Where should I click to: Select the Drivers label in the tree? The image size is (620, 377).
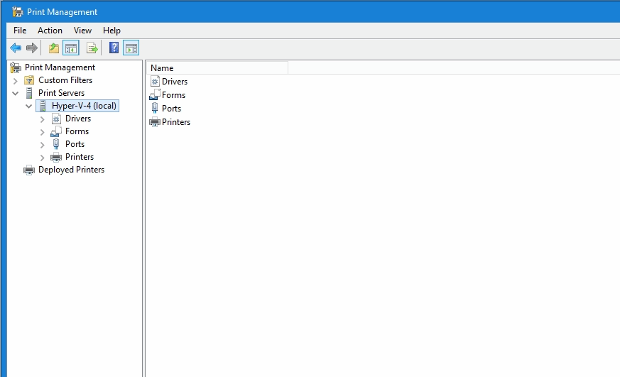click(78, 119)
